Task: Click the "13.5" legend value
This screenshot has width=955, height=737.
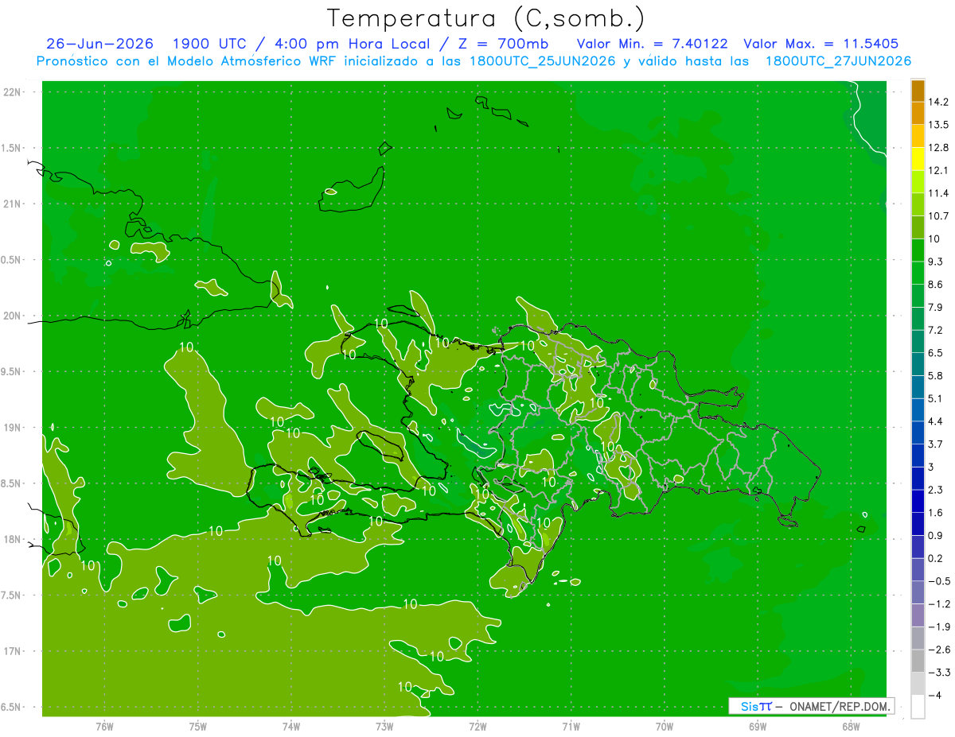Action: (939, 125)
